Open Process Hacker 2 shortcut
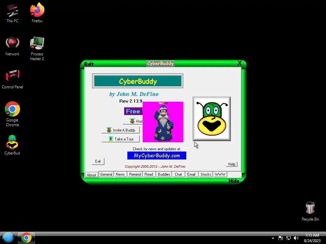The height and width of the screenshot is (244, 326). tap(37, 49)
